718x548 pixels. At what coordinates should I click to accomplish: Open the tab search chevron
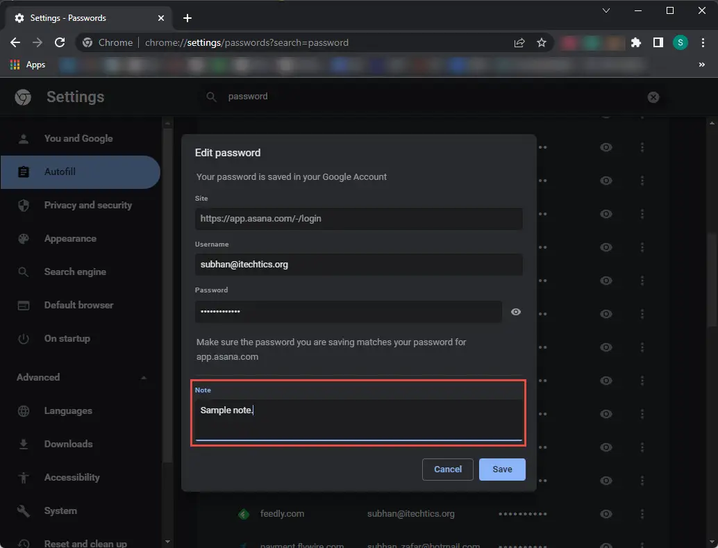(x=606, y=10)
